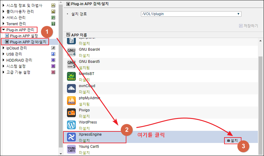Click the plug icon beside Plug-in APP 설정
The height and width of the screenshot is (156, 264).
tap(7, 36)
